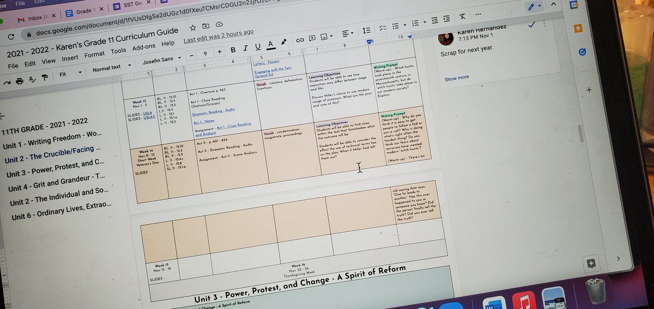Reload the page with the browser refresh button
The image size is (654, 309).
pyautogui.click(x=10, y=37)
